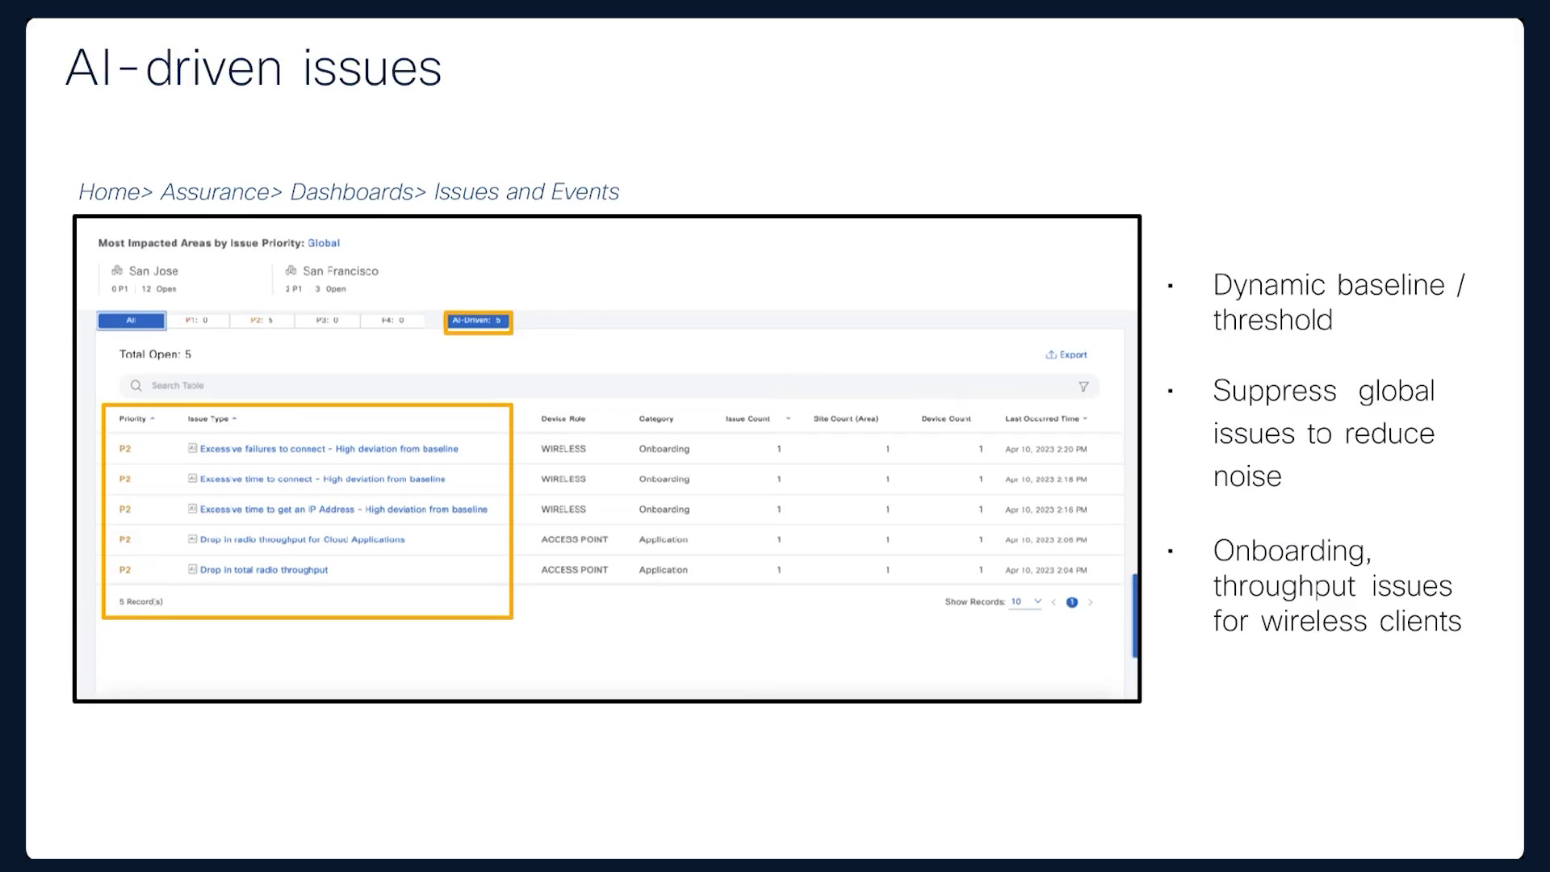This screenshot has width=1550, height=872.
Task: Open the table filter funnel icon
Action: [1083, 387]
